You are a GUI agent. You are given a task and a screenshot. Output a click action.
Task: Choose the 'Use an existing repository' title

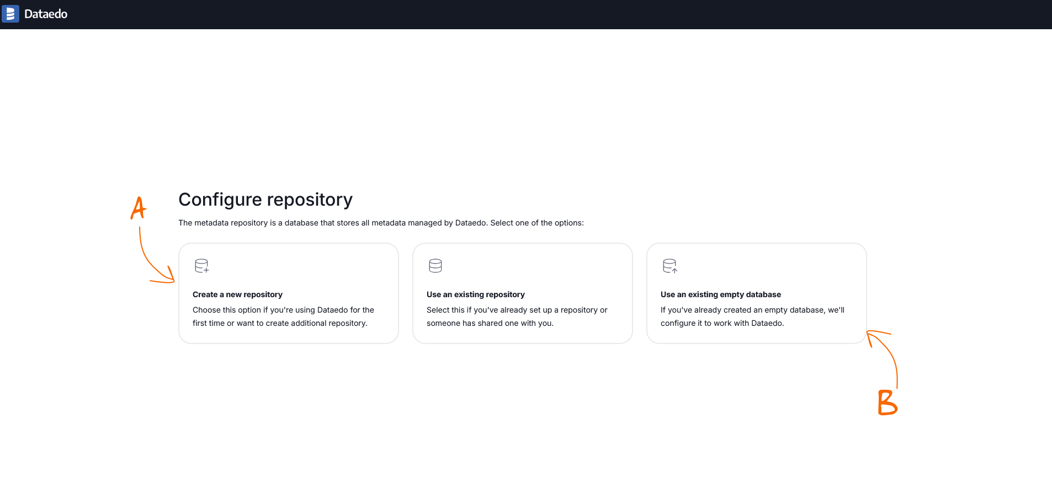tap(476, 294)
